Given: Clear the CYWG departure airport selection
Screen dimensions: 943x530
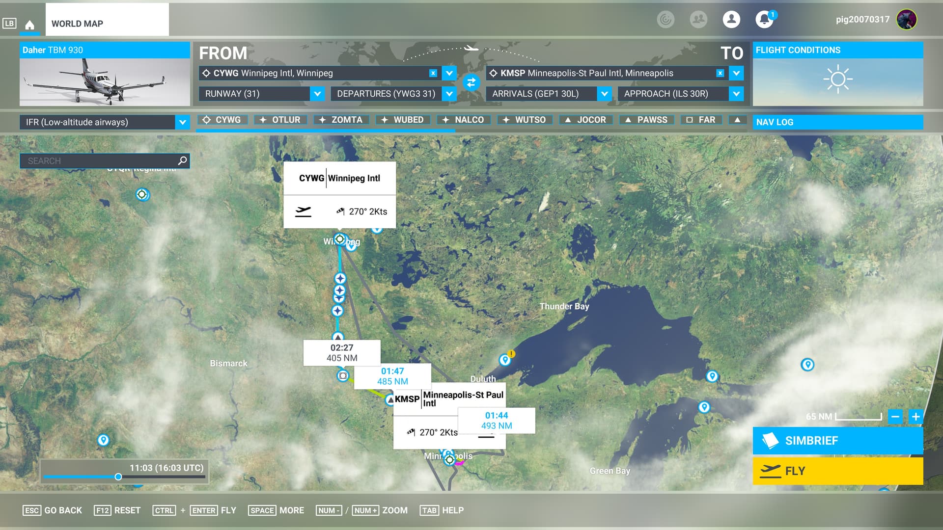Looking at the screenshot, I should tap(433, 73).
